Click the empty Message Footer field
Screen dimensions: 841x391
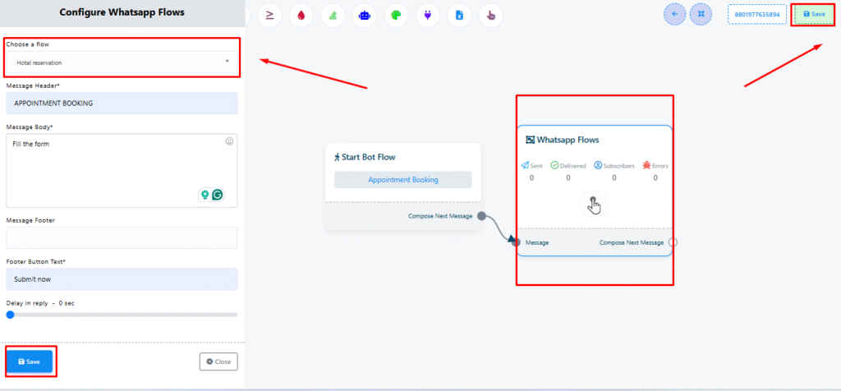click(122, 237)
